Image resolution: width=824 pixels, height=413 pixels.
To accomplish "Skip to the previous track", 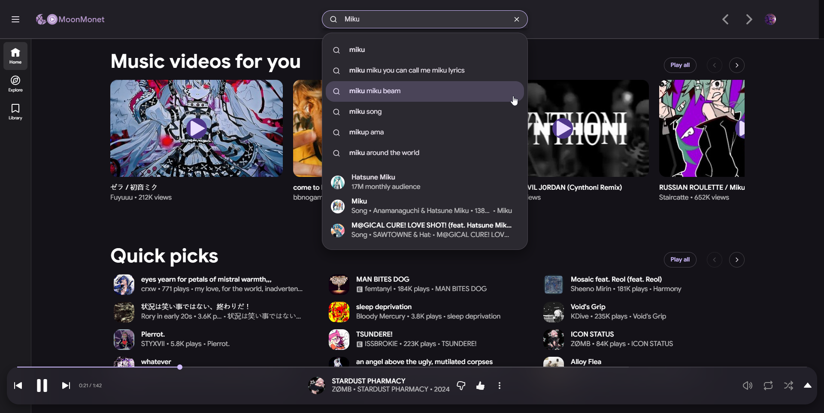I will point(18,386).
